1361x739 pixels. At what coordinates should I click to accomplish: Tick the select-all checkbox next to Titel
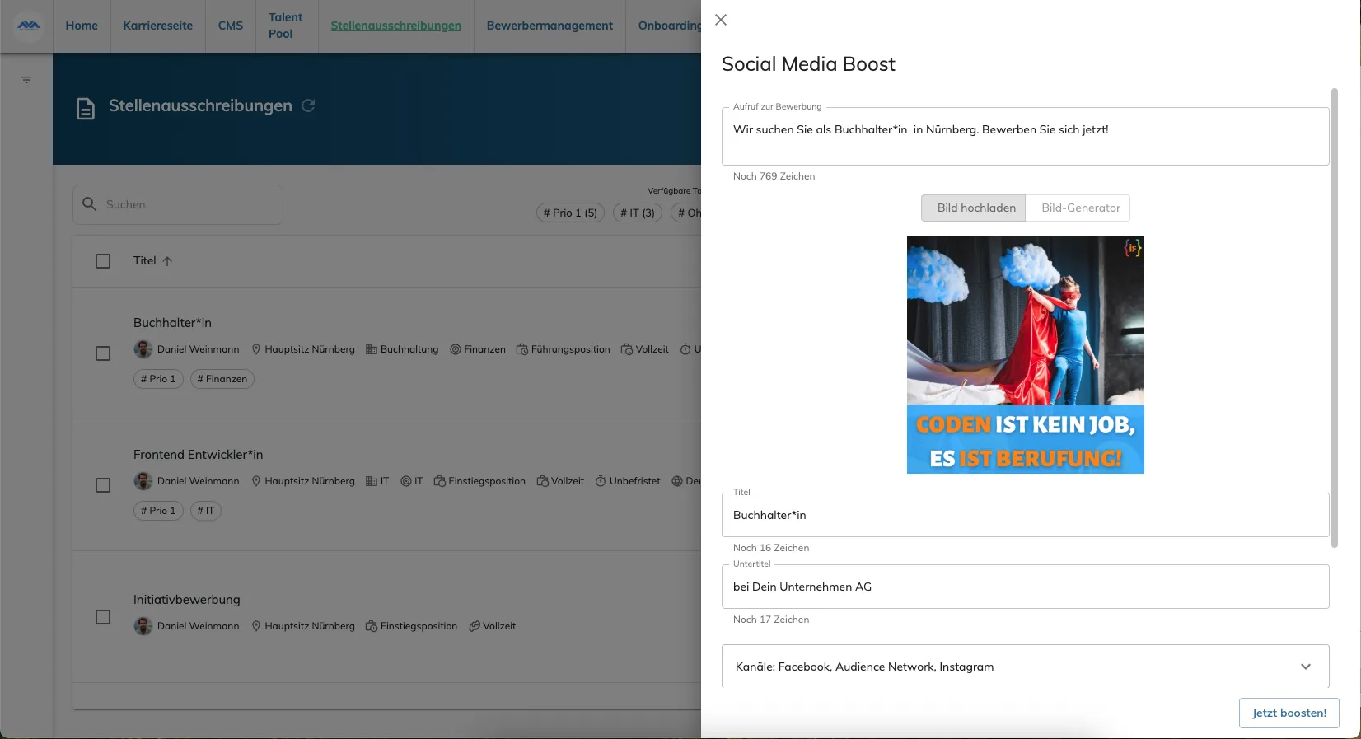click(x=103, y=261)
